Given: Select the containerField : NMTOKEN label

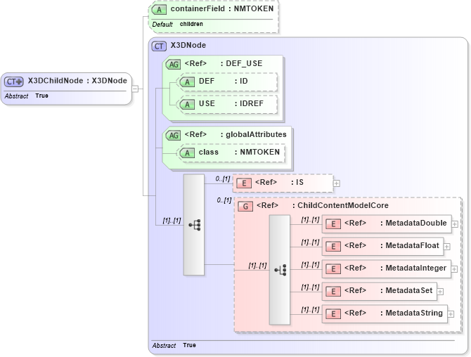Looking at the screenshot, I should point(222,8).
